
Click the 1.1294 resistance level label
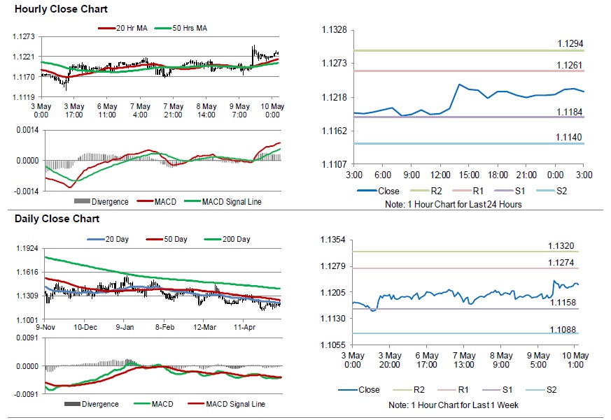click(570, 44)
